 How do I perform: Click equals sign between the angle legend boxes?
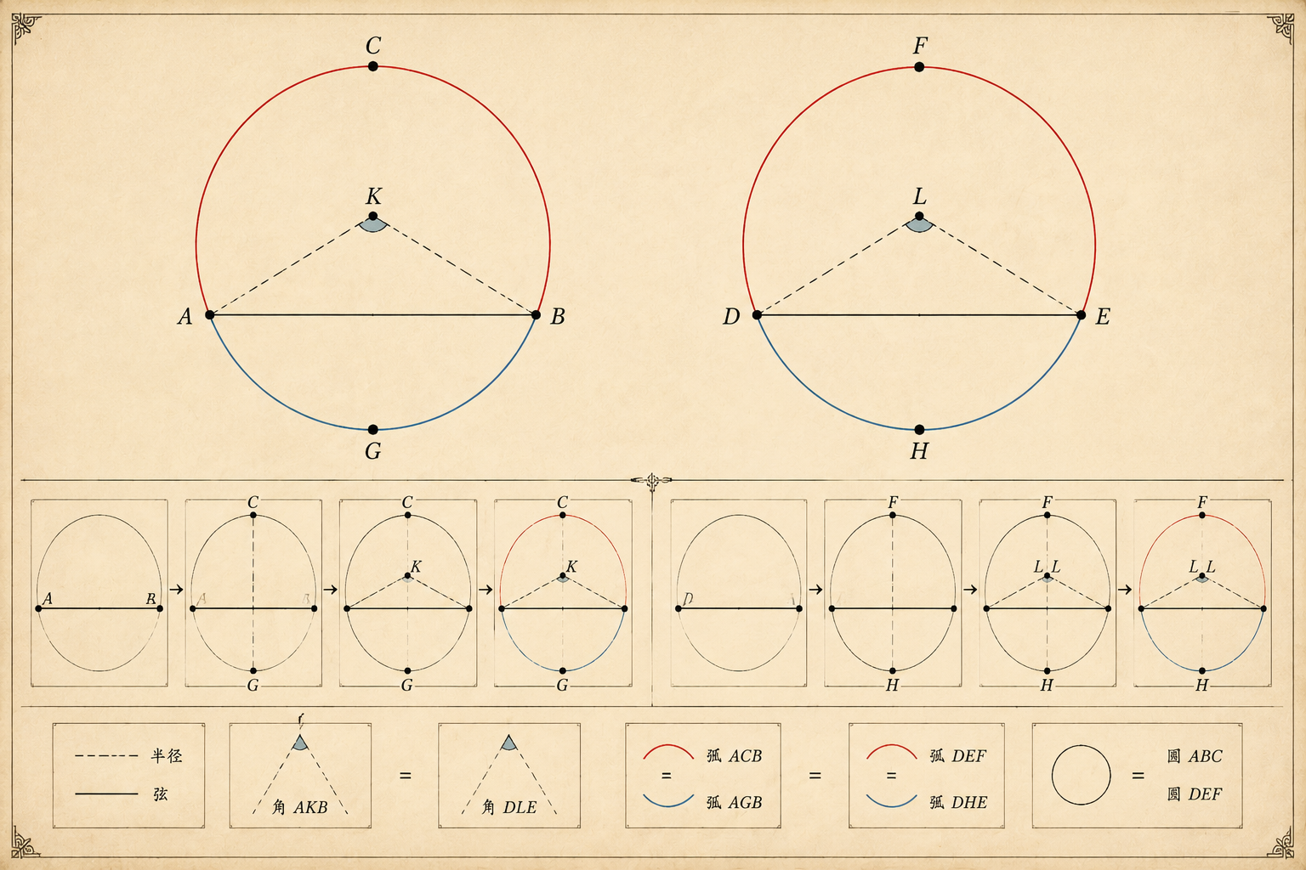pyautogui.click(x=406, y=775)
